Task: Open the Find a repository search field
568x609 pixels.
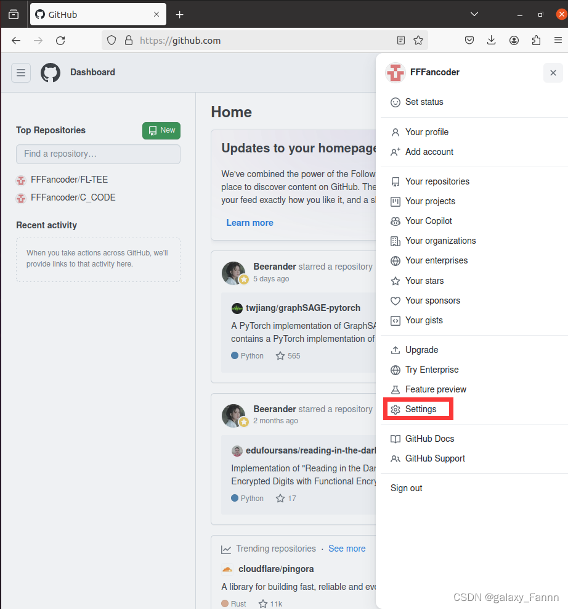Action: click(x=98, y=154)
